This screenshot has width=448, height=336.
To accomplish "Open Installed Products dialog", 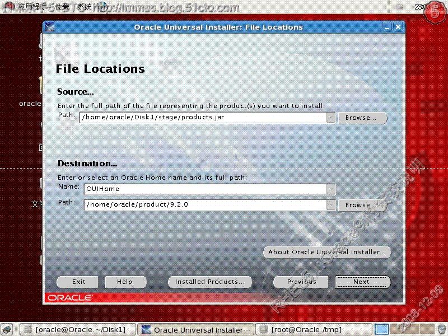I will (x=210, y=282).
